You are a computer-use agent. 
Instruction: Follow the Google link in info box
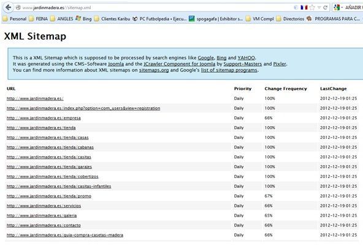pos(205,58)
